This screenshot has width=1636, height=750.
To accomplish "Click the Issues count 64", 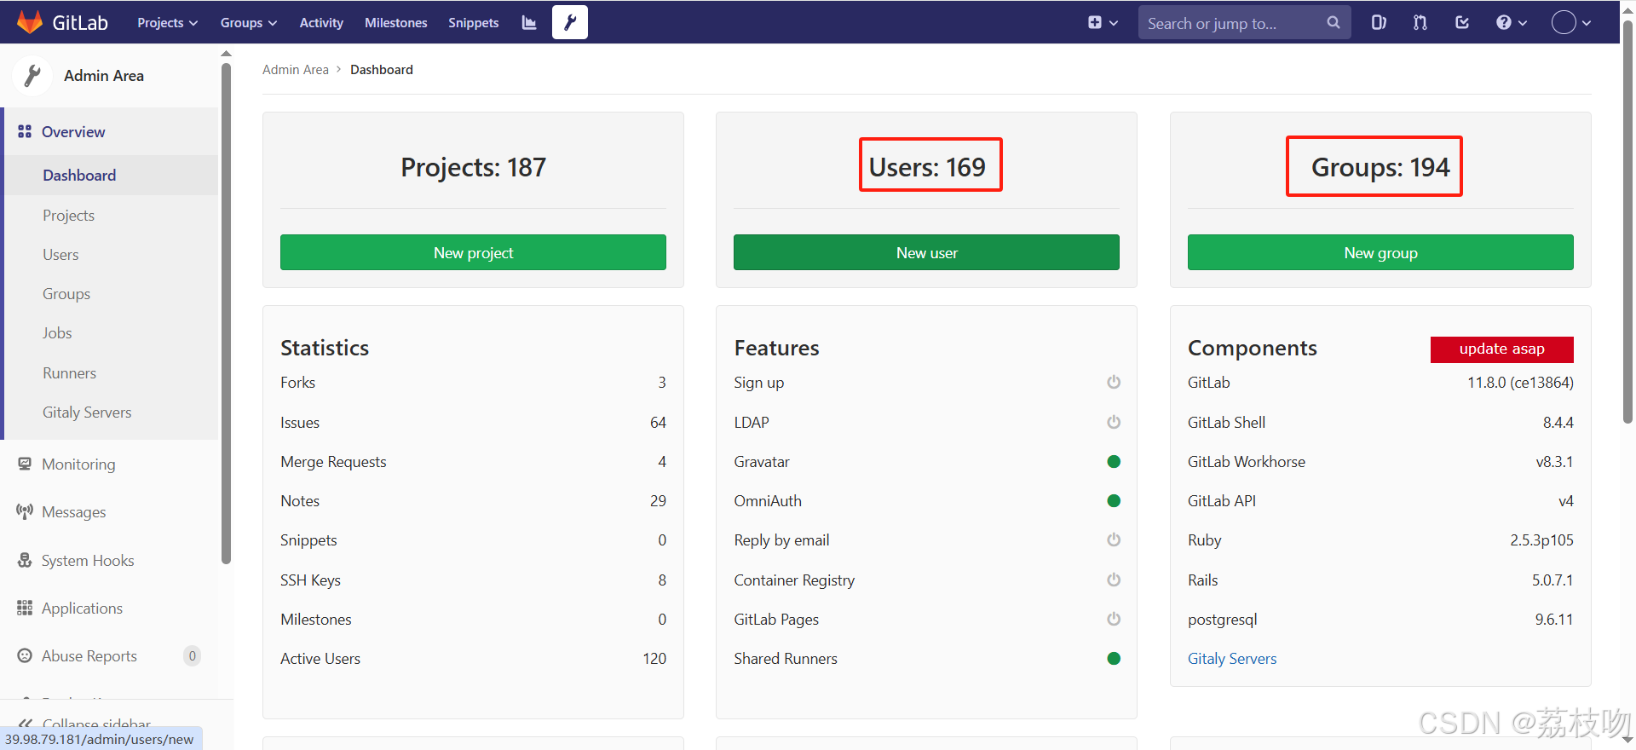I will tap(658, 423).
